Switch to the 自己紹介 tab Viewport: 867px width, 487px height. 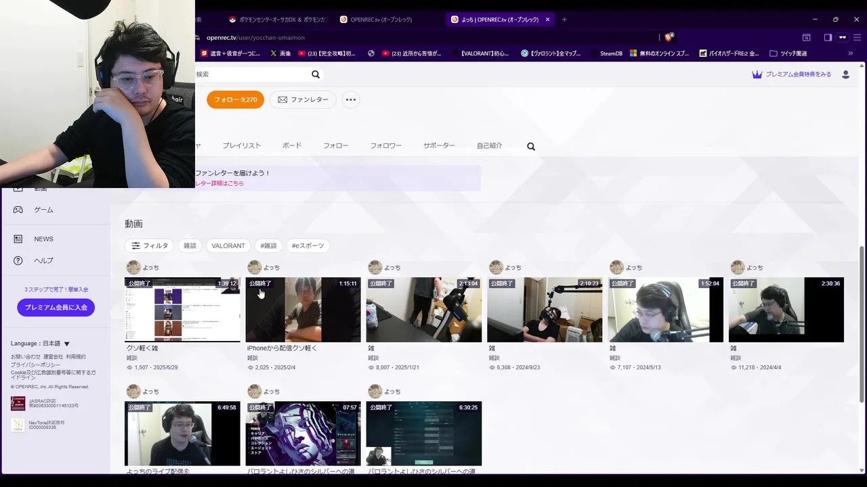(x=489, y=145)
